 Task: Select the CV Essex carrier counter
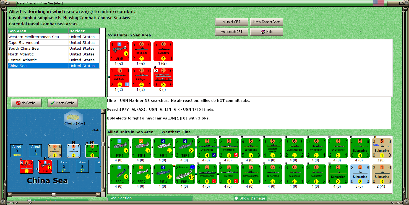229,174
